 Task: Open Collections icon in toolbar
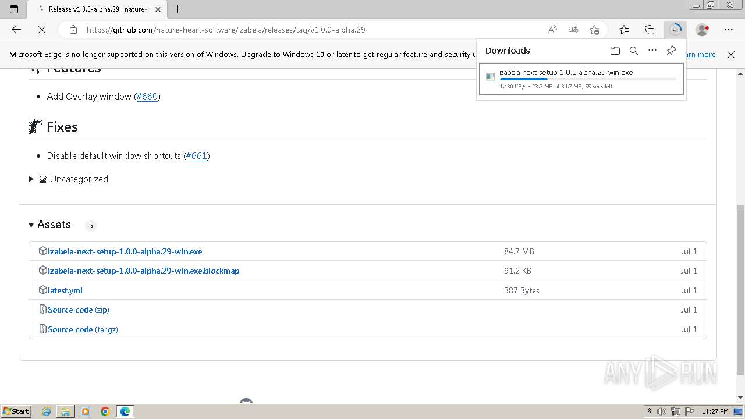pyautogui.click(x=650, y=30)
